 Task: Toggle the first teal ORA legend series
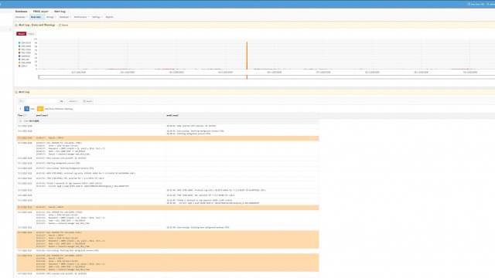[24, 42]
